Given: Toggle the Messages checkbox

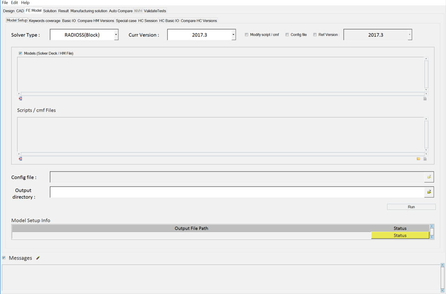Looking at the screenshot, I should [4, 258].
